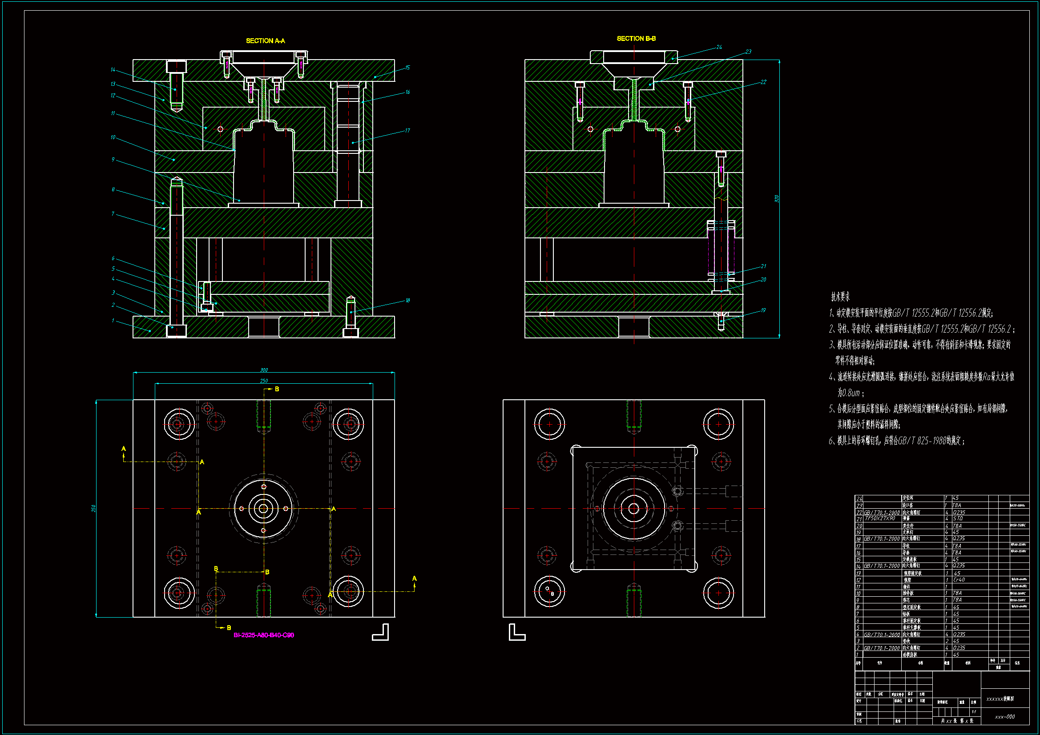Click the 技术要求 technical requirements heading
This screenshot has width=1040, height=735.
pyautogui.click(x=840, y=297)
